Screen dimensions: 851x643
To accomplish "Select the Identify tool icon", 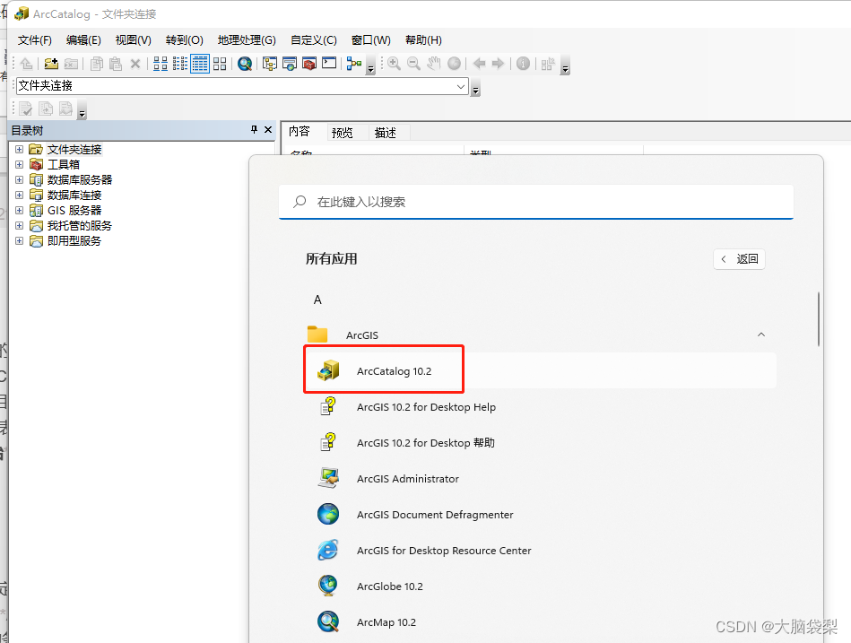I will coord(523,64).
